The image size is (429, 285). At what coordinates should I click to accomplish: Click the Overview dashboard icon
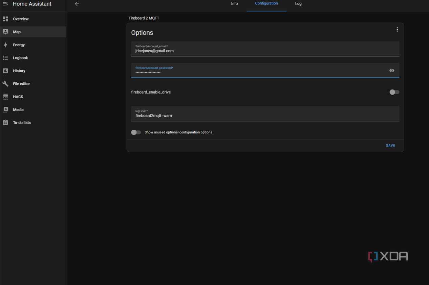(5, 19)
